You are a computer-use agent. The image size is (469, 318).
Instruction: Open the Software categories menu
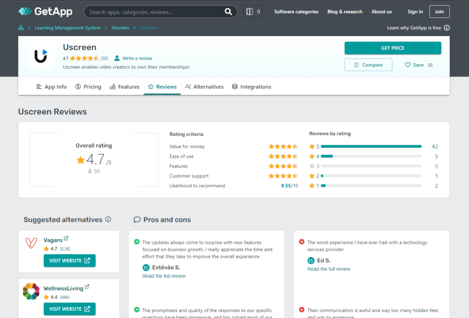pyautogui.click(x=296, y=11)
